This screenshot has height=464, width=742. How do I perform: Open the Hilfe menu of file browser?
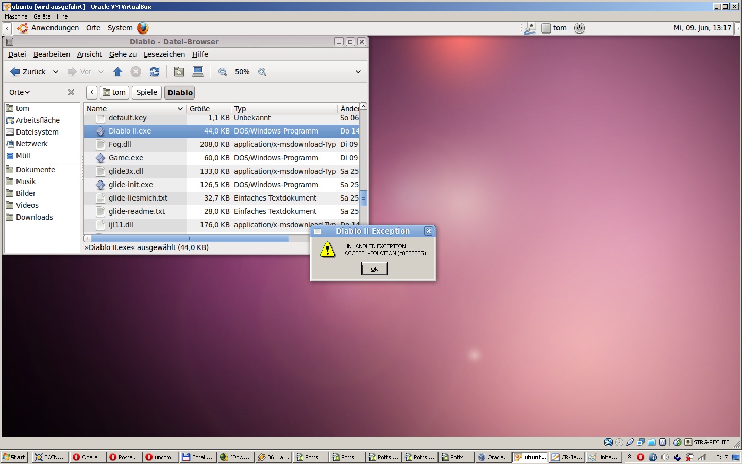(x=200, y=54)
